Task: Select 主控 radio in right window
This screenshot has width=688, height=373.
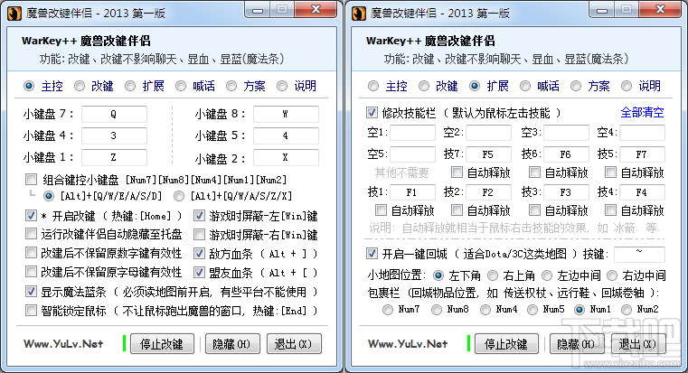Action: [373, 86]
